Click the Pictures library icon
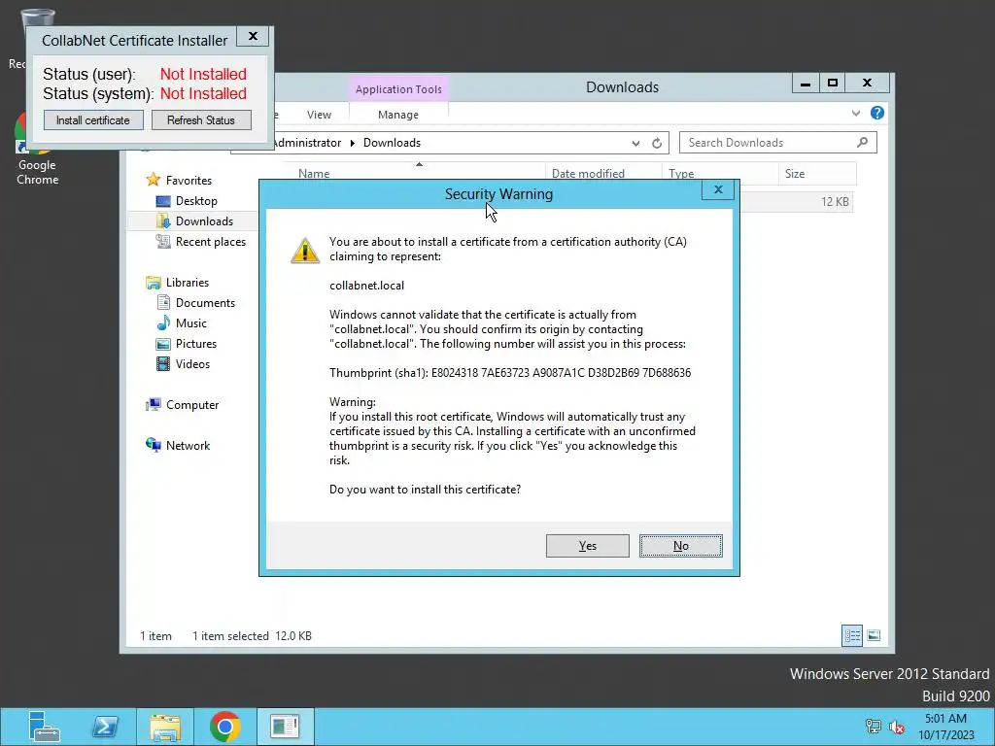The image size is (995, 746). [163, 344]
